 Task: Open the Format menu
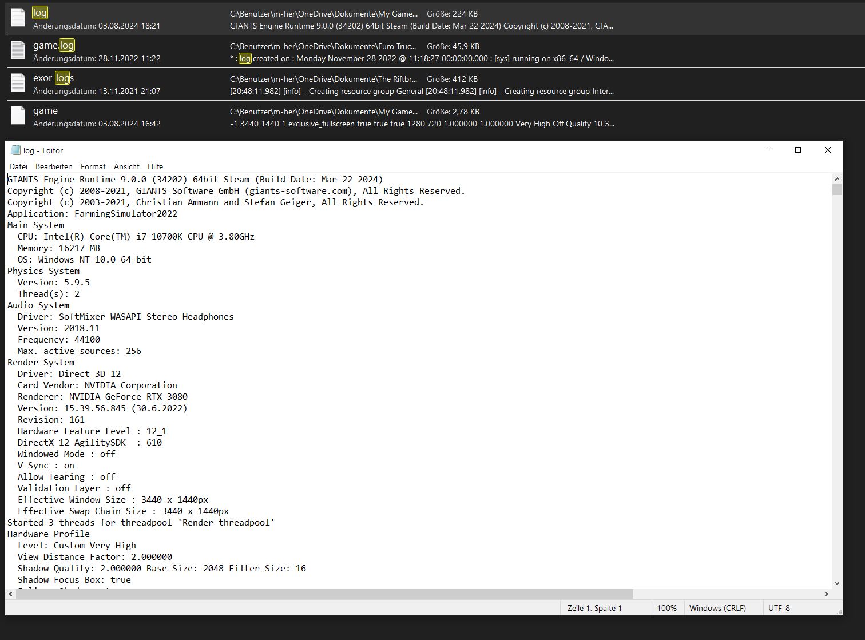(93, 166)
